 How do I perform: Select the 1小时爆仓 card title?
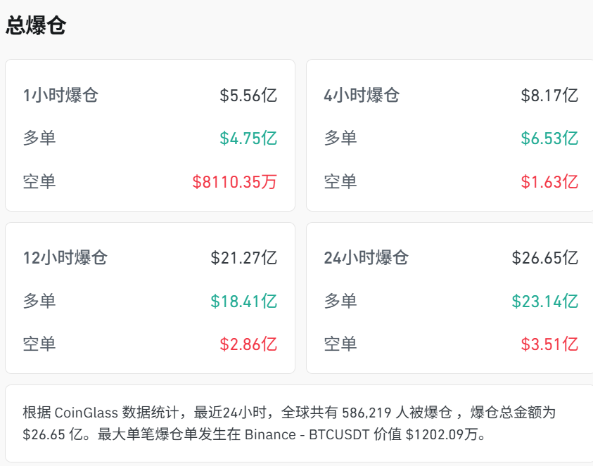click(x=62, y=95)
